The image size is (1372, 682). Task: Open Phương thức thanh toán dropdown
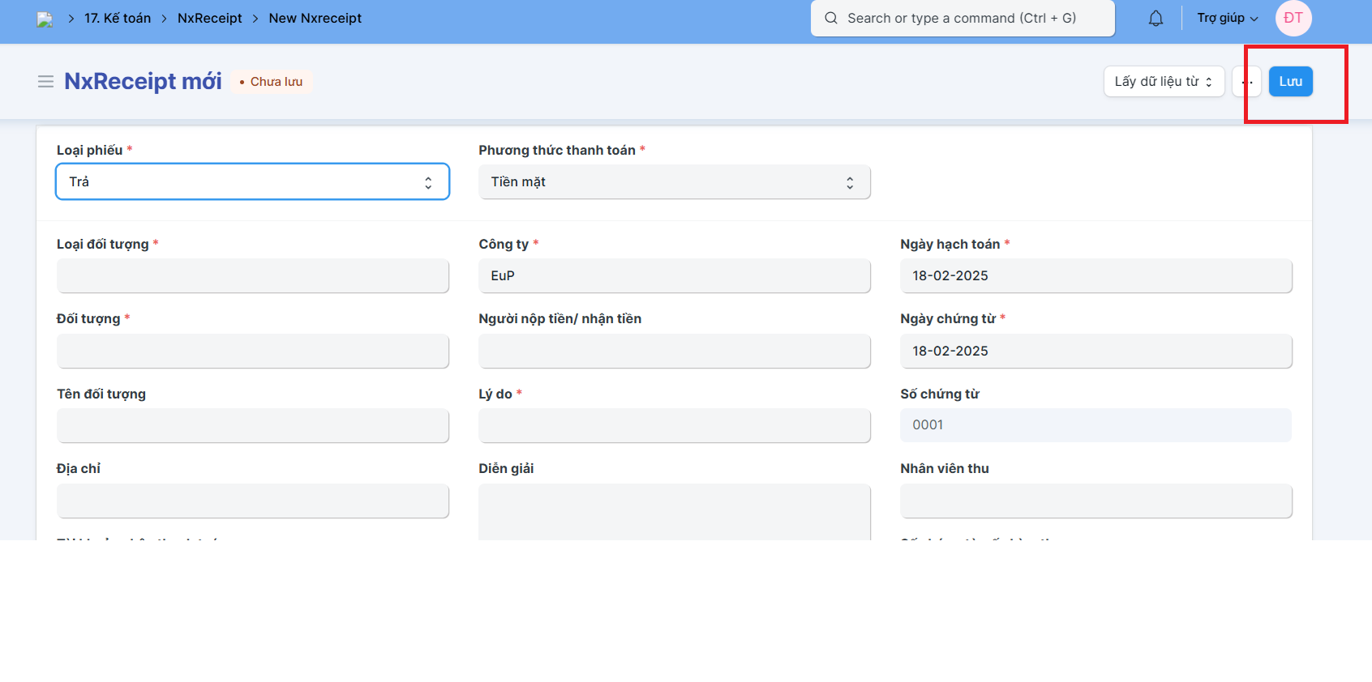click(x=674, y=182)
